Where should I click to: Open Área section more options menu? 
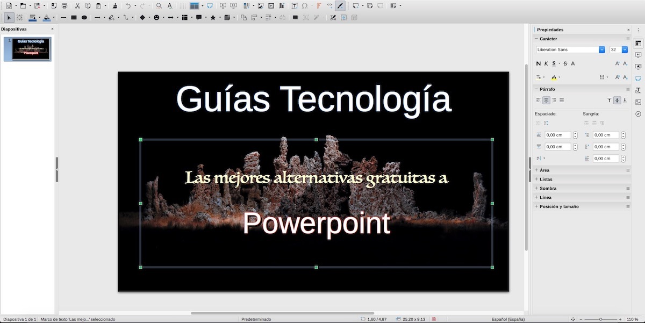(x=628, y=170)
